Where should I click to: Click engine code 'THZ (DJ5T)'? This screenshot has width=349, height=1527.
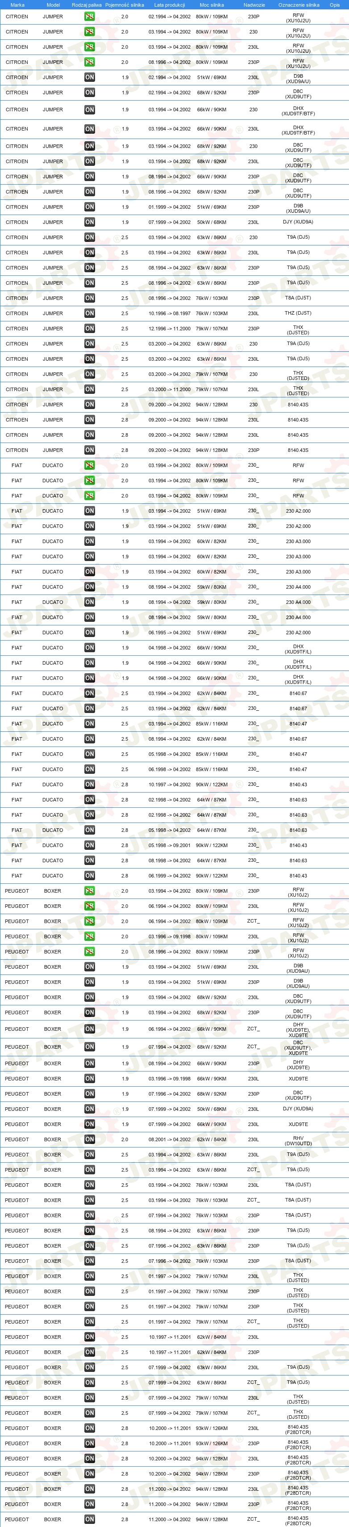[x=298, y=314]
